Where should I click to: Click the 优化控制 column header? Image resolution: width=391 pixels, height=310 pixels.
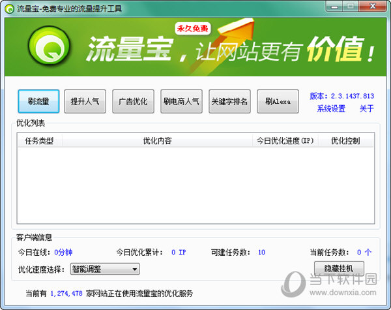345,141
